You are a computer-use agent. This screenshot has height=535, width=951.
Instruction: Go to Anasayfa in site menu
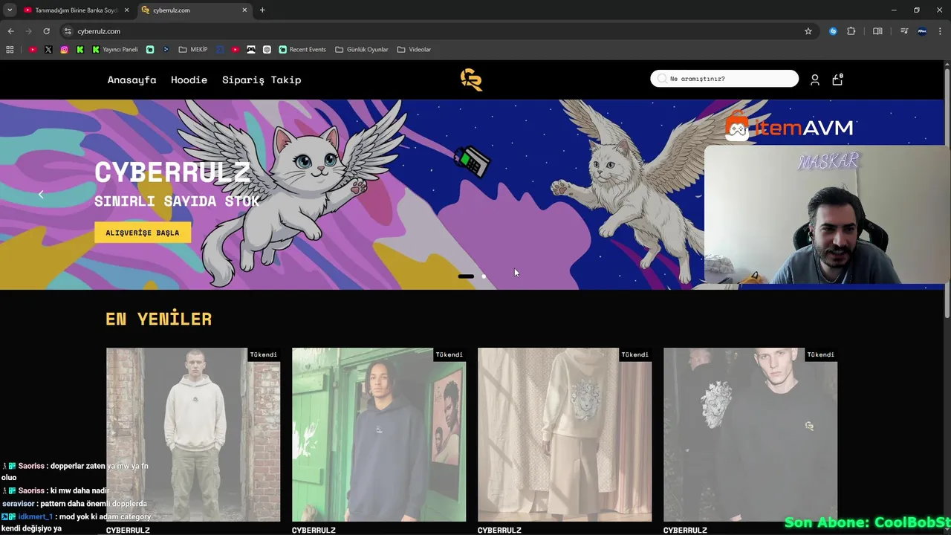pos(132,80)
